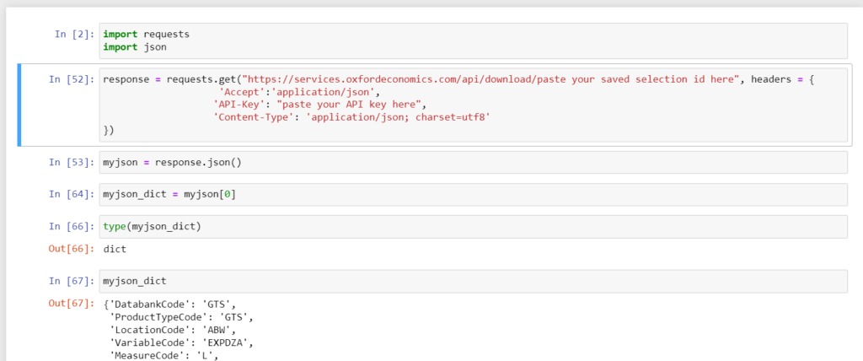Click the 'import requests' line in first cell

[146, 35]
